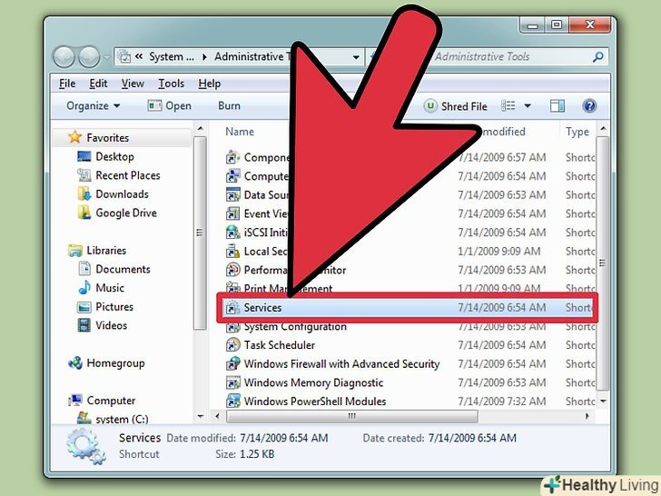Screen dimensions: 661x496
Task: Click the Task Scheduler shortcut icon
Action: coord(232,345)
